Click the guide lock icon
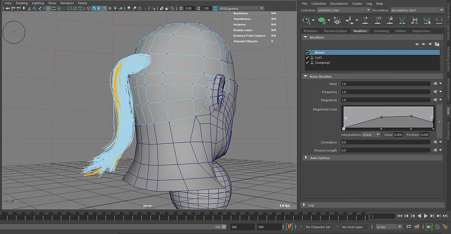This screenshot has height=234, width=451. (390, 20)
